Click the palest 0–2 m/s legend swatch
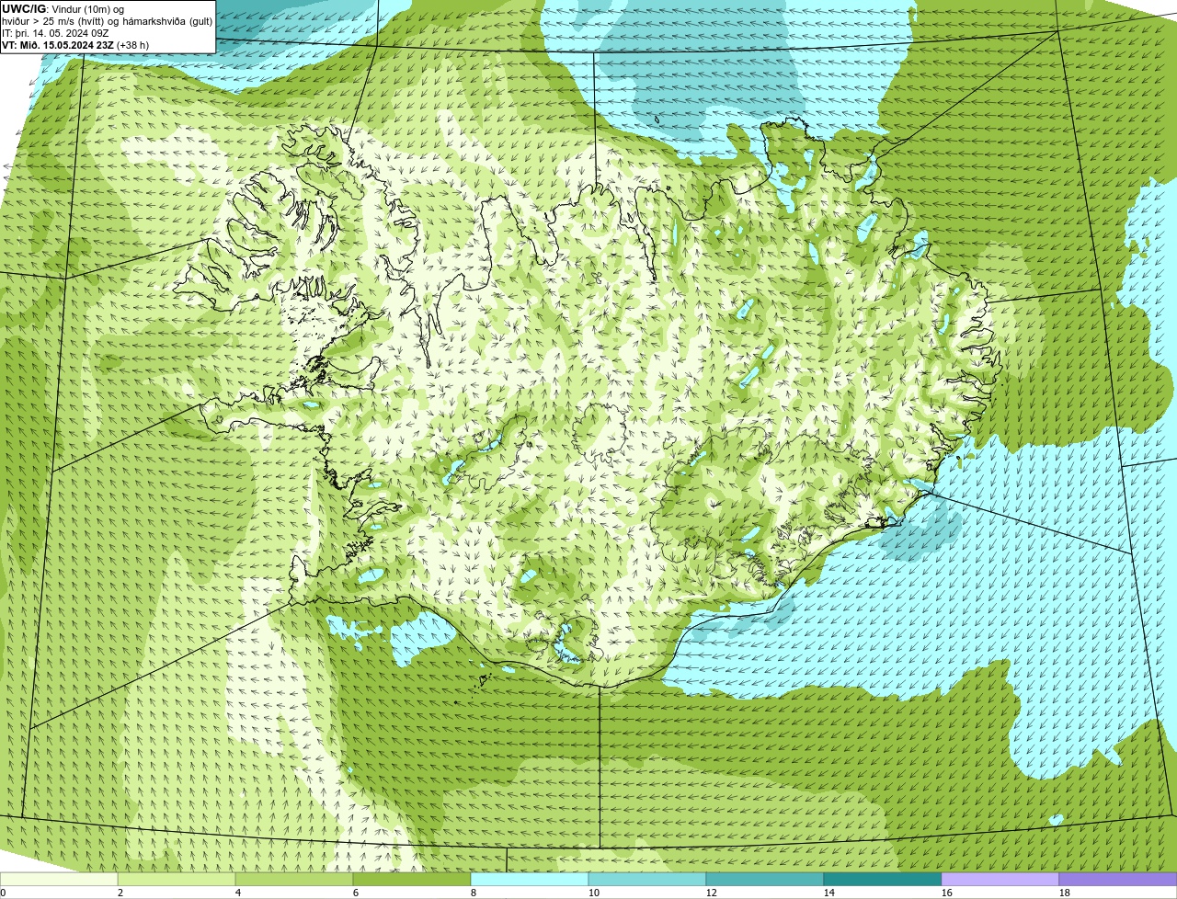 pos(59,879)
